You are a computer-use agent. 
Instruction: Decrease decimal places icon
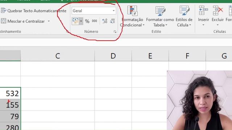click(x=112, y=21)
